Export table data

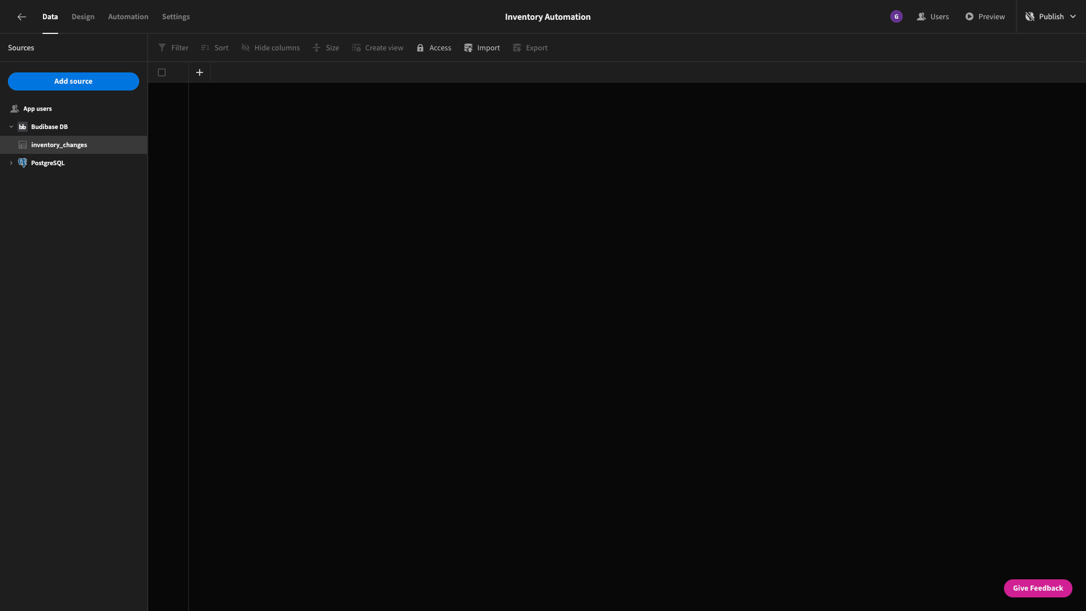coord(530,48)
